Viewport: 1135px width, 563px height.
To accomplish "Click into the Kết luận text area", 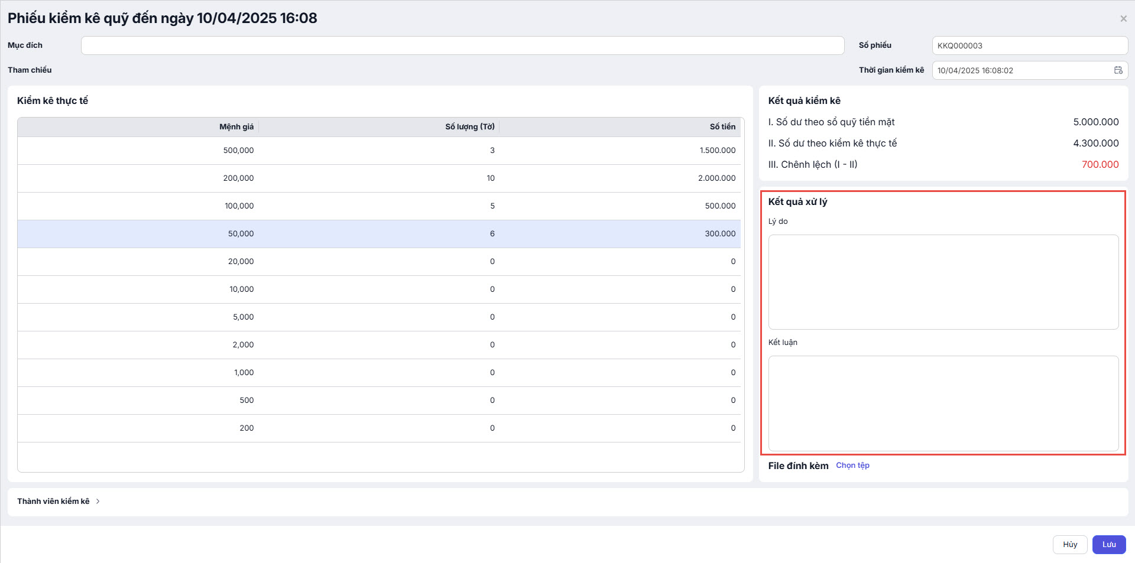I will pyautogui.click(x=943, y=403).
